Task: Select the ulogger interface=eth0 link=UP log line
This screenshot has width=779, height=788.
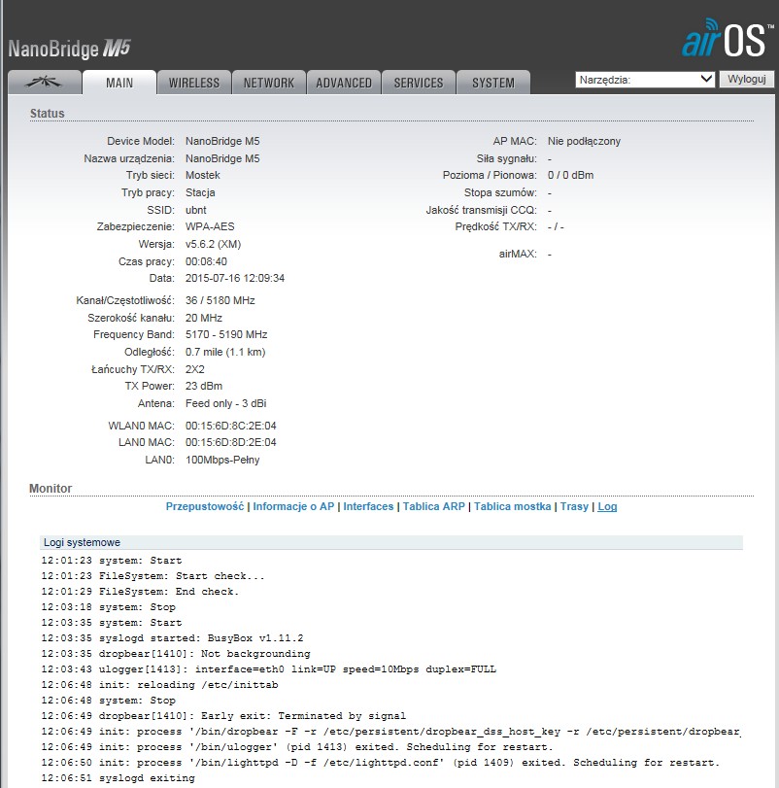Action: coord(269,669)
